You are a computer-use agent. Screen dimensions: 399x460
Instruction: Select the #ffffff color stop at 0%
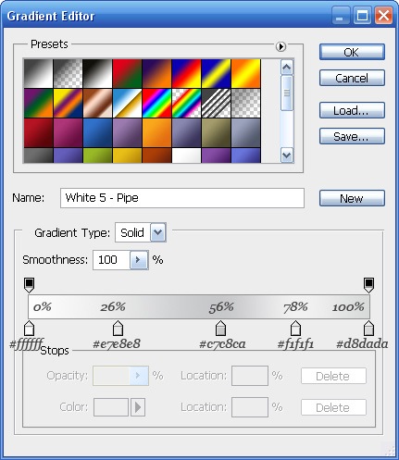pyautogui.click(x=29, y=329)
